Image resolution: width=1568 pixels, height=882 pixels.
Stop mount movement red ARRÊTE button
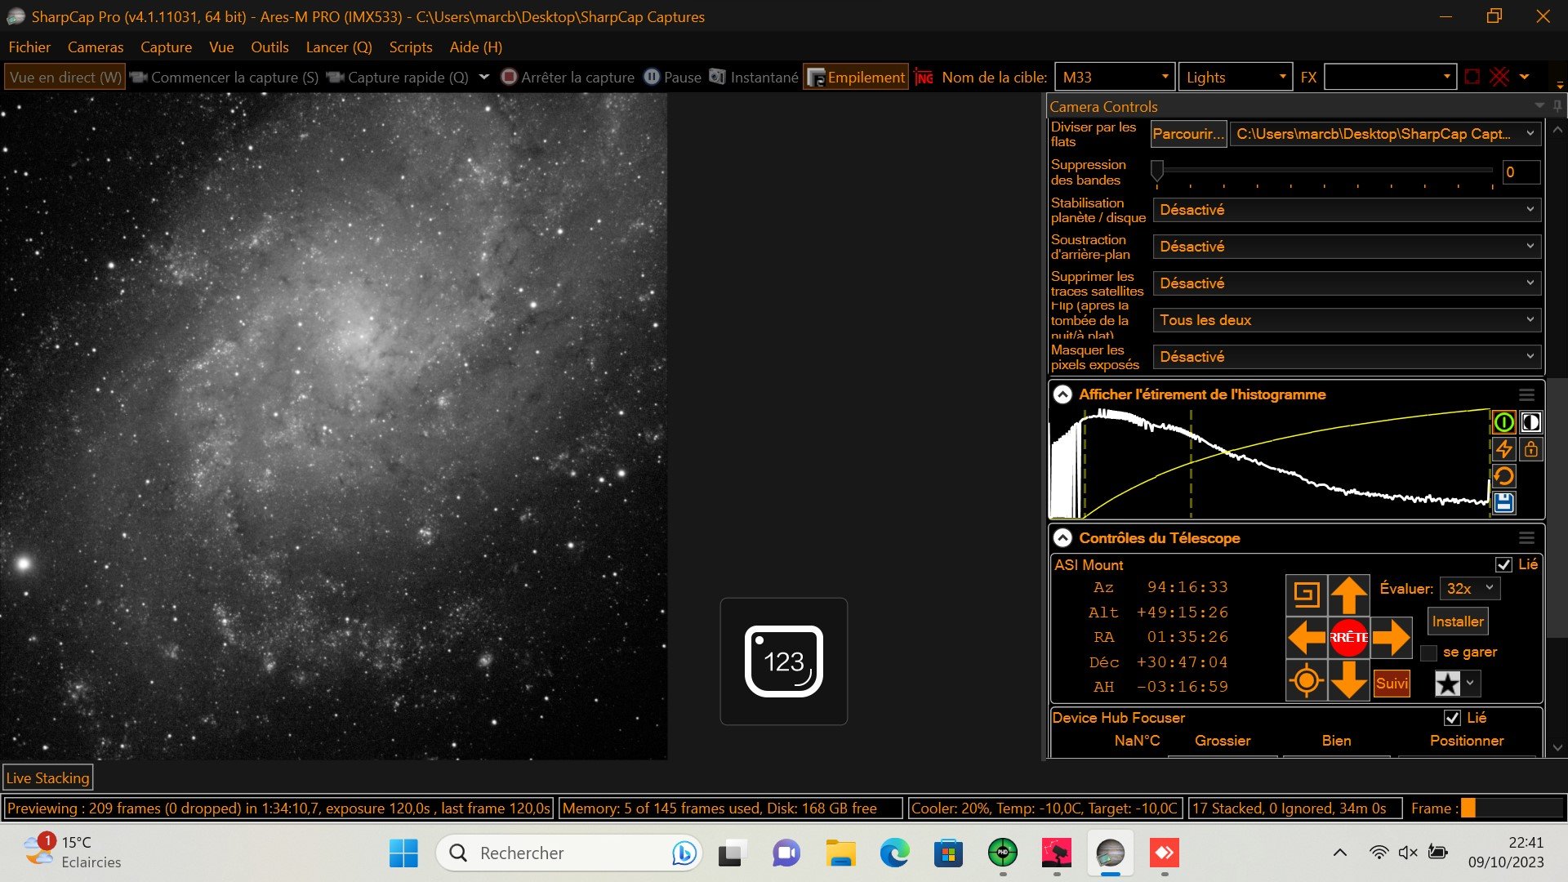click(x=1348, y=637)
